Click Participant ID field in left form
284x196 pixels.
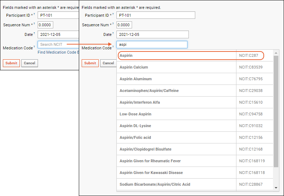[58, 15]
